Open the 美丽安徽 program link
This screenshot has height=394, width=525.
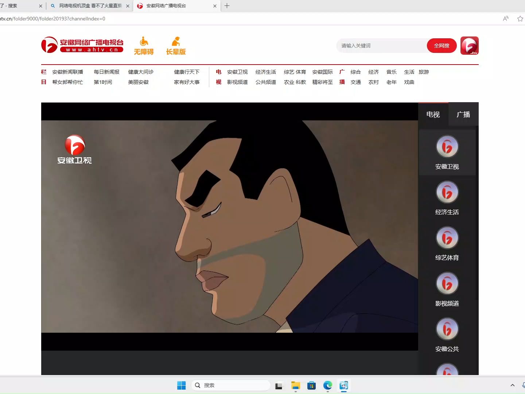[x=138, y=82]
